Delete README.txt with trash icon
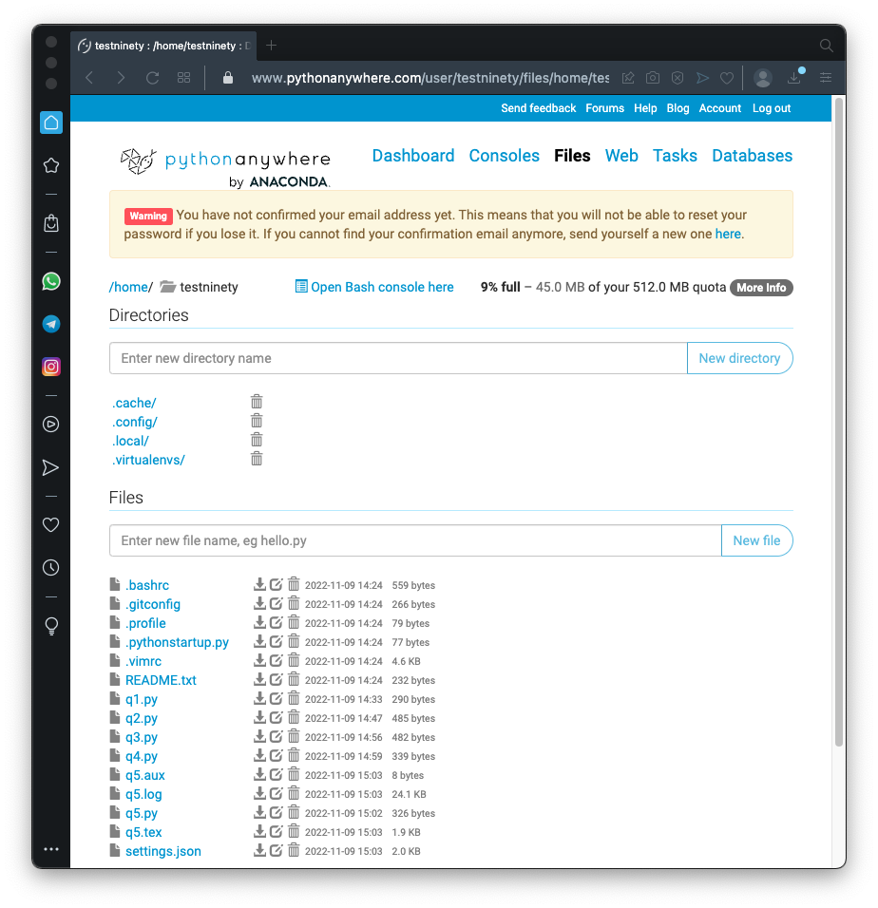The height and width of the screenshot is (908, 878). [x=294, y=679]
